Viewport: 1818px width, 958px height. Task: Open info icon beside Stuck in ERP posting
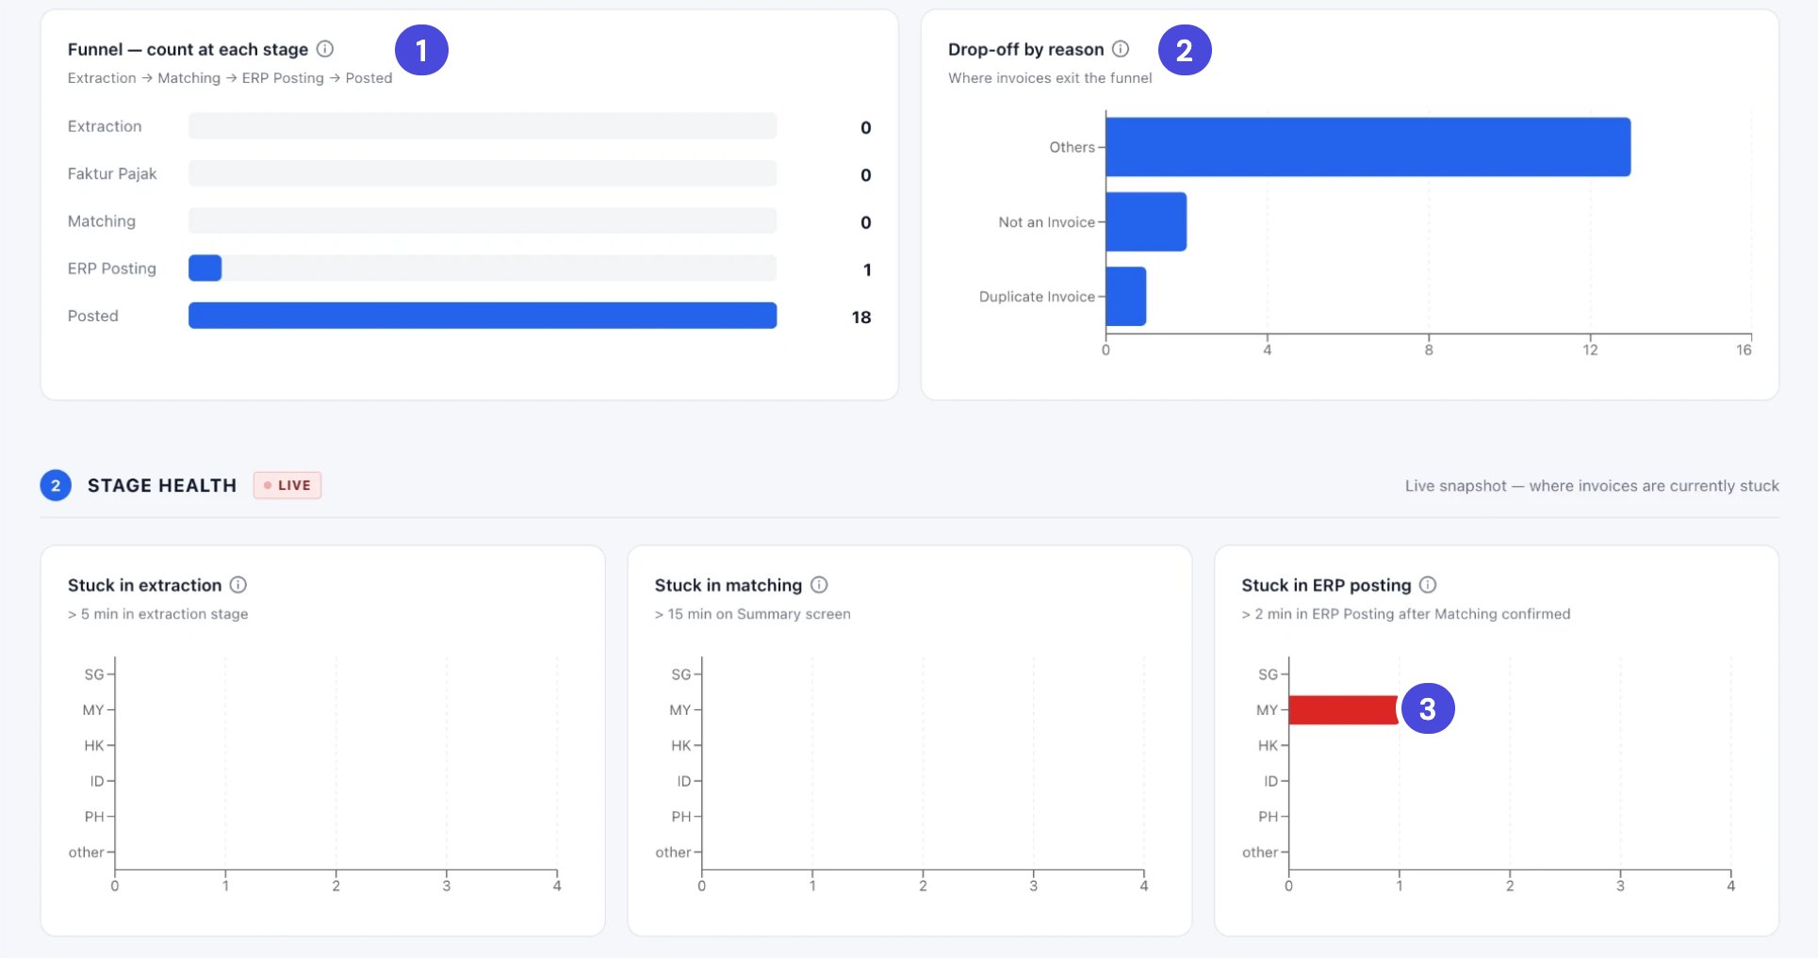tap(1428, 585)
